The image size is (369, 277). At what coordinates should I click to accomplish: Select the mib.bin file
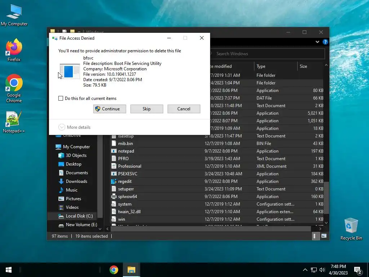tap(217, 144)
